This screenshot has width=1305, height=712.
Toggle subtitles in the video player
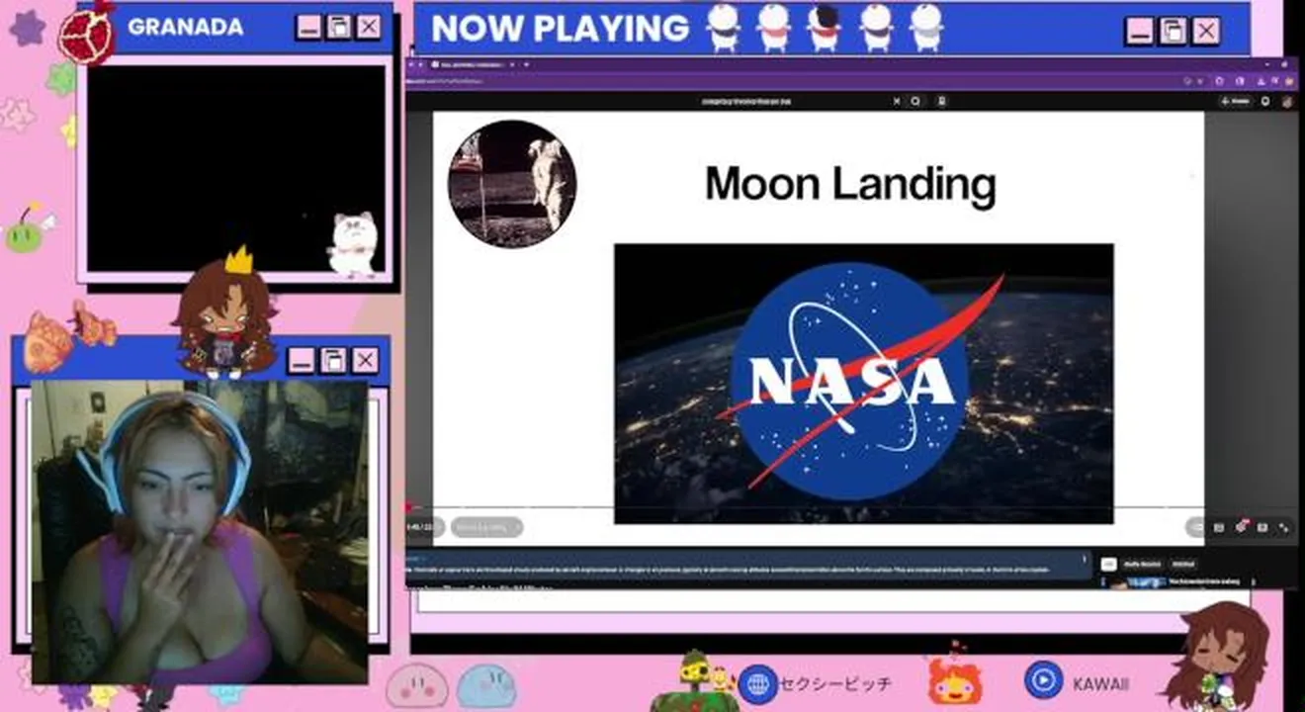tap(1218, 527)
